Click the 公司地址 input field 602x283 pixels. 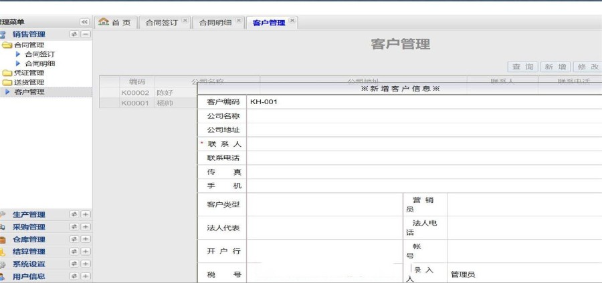click(x=424, y=130)
